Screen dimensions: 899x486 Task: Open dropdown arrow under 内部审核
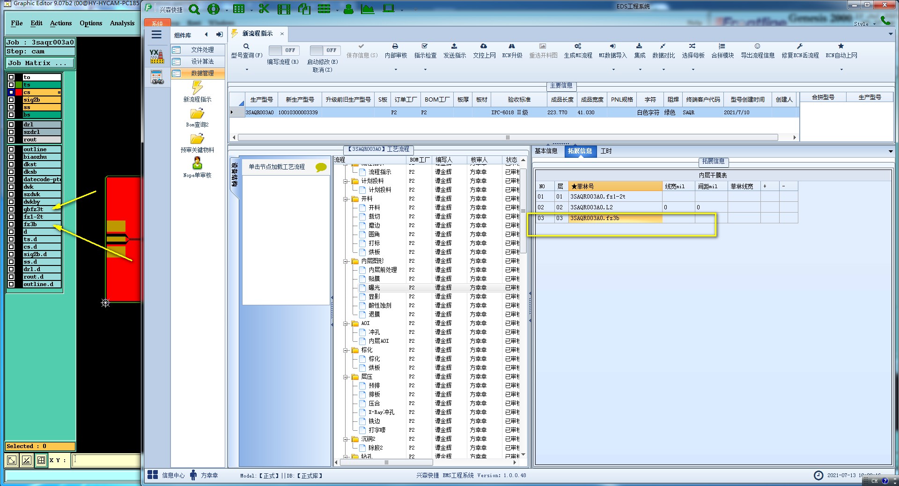pos(396,70)
